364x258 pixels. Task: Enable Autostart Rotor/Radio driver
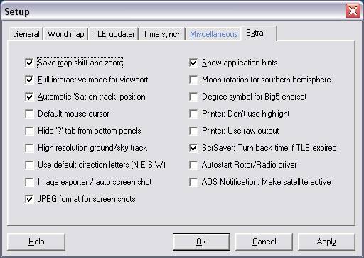click(193, 165)
